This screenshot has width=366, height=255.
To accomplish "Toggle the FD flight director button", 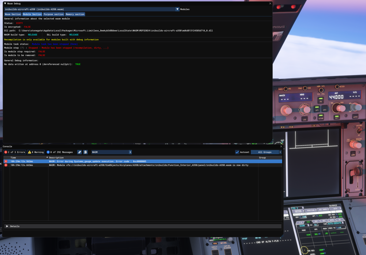I will tap(321, 100).
